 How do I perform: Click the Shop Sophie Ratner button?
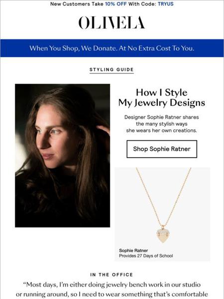click(x=162, y=149)
